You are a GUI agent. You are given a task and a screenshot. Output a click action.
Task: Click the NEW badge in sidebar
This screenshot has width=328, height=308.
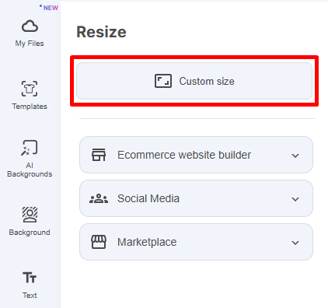[49, 8]
